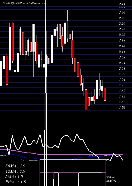This screenshot has height=186, width=132.
Task: Select the 1.83 price axis label
Action: pyautogui.click(x=122, y=96)
